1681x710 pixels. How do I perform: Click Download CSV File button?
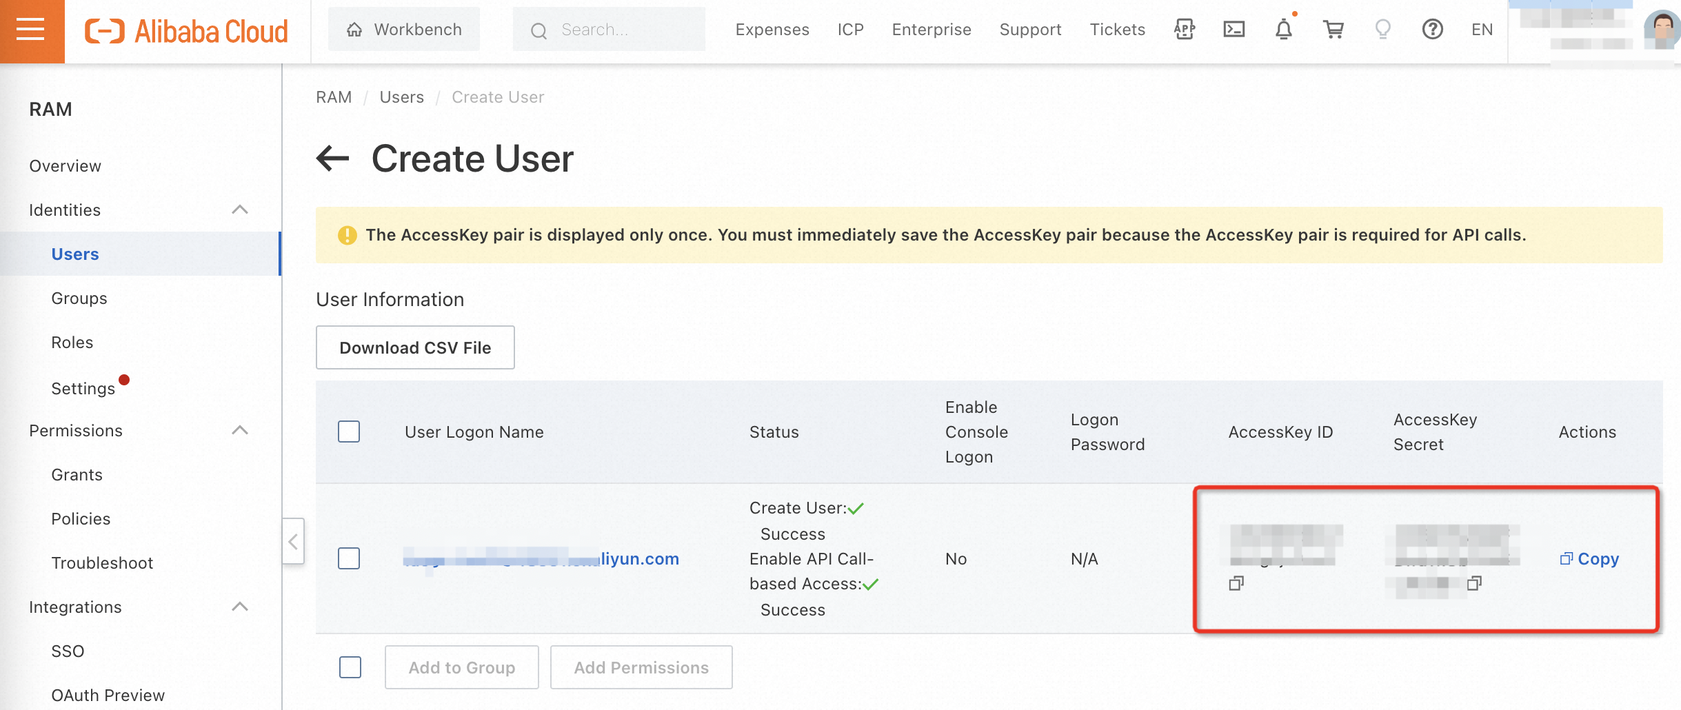tap(415, 347)
